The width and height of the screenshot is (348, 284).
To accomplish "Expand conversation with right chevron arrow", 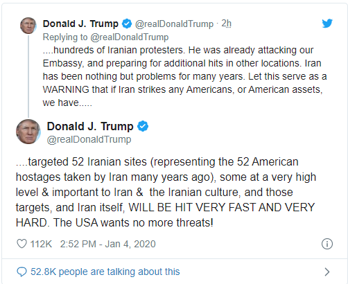I will [x=327, y=272].
